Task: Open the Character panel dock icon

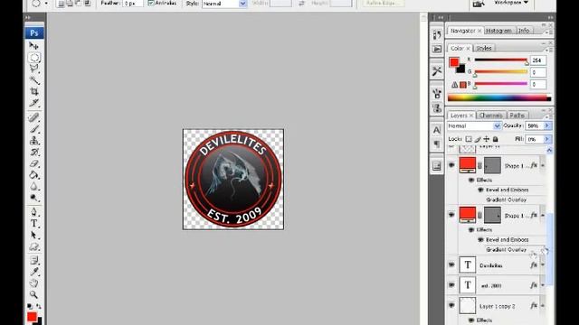Action: point(437,130)
